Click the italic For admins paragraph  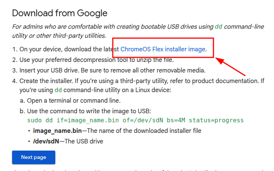click(x=138, y=31)
